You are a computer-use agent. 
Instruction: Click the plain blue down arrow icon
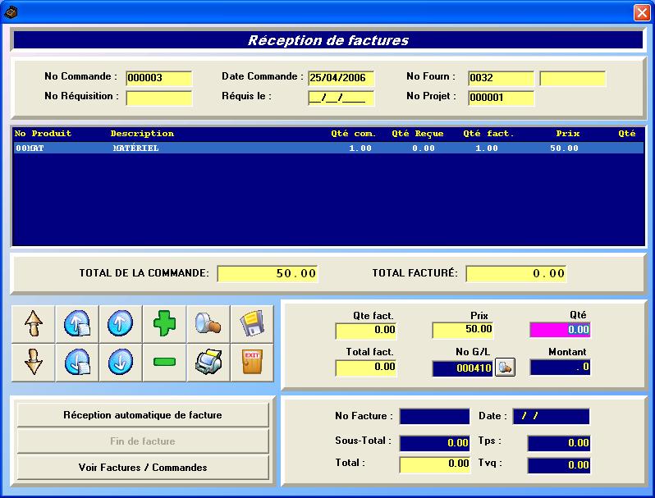pyautogui.click(x=121, y=363)
